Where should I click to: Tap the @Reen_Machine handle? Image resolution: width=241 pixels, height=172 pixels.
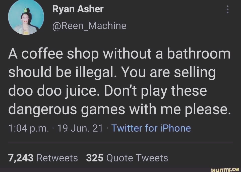89,25
